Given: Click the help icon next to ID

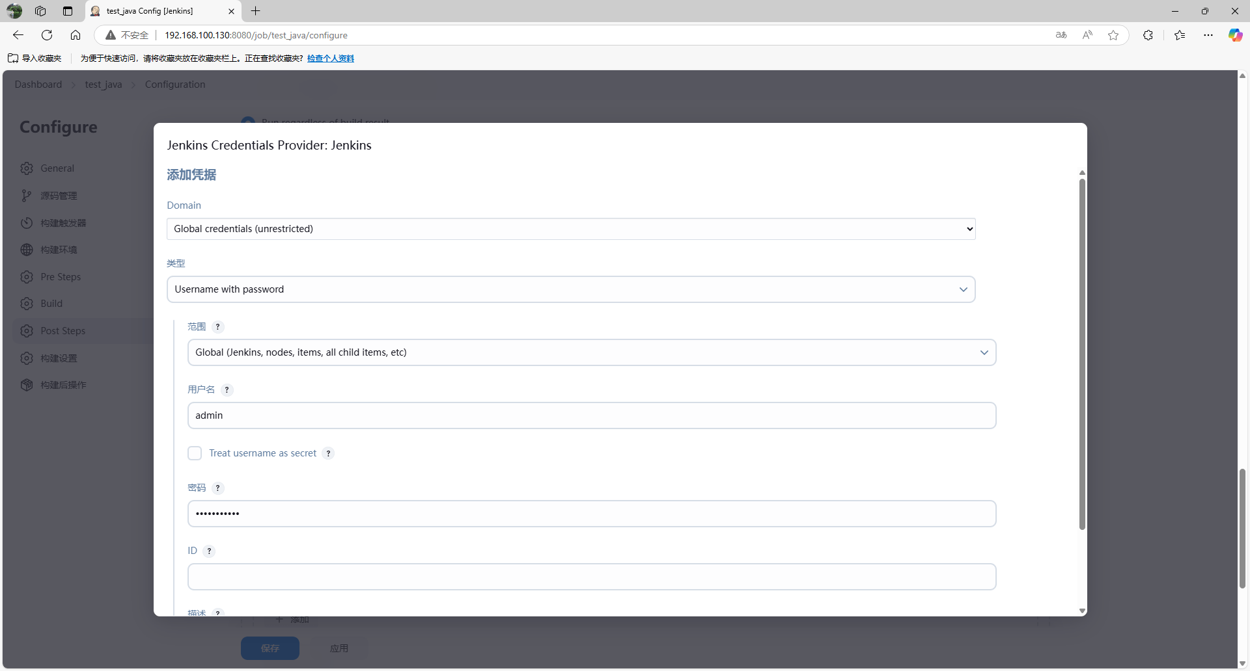Looking at the screenshot, I should [209, 551].
